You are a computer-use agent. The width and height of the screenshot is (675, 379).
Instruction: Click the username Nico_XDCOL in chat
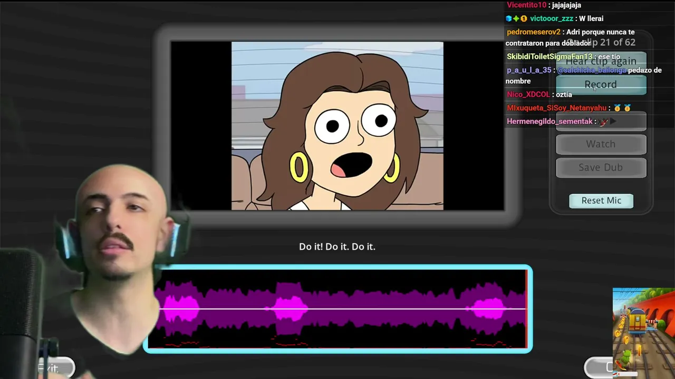point(528,94)
